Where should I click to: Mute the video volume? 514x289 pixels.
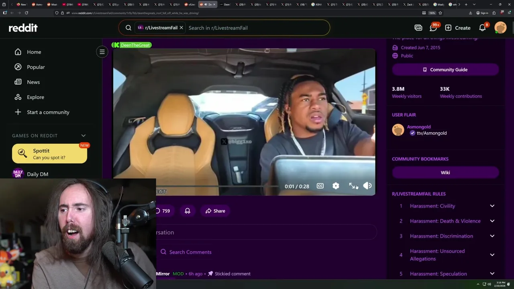point(367,186)
